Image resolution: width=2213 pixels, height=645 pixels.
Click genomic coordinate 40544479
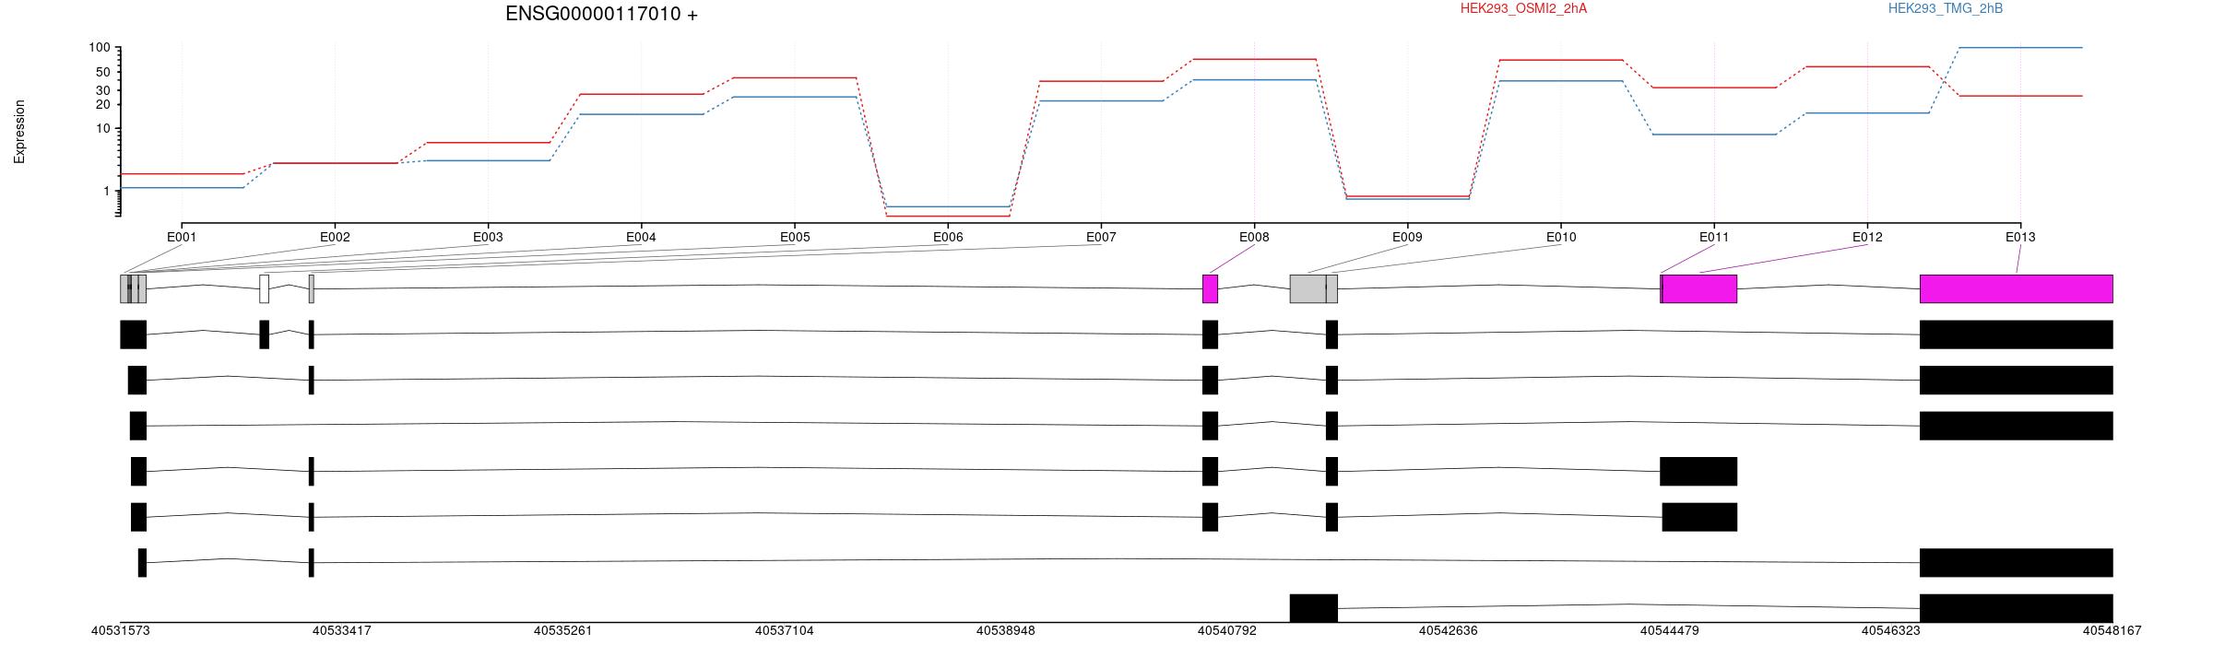(x=1670, y=631)
